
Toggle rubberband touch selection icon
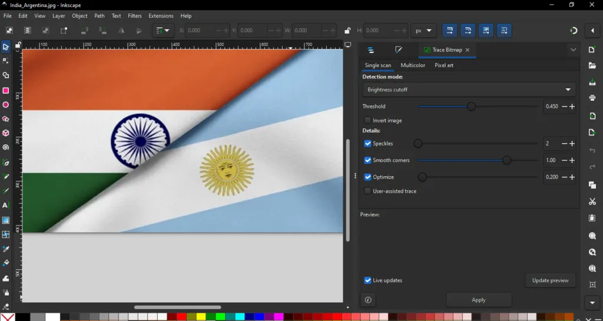(x=64, y=31)
